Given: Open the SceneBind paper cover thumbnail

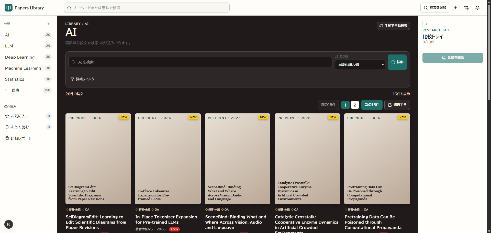Looking at the screenshot, I should pos(238,159).
